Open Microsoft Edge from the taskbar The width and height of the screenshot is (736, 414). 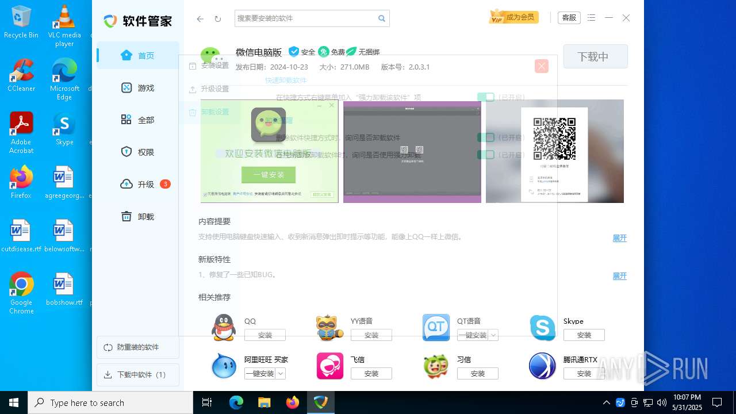236,402
